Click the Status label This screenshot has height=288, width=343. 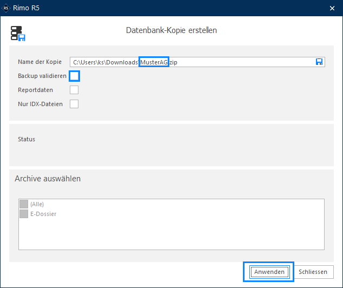click(x=27, y=139)
